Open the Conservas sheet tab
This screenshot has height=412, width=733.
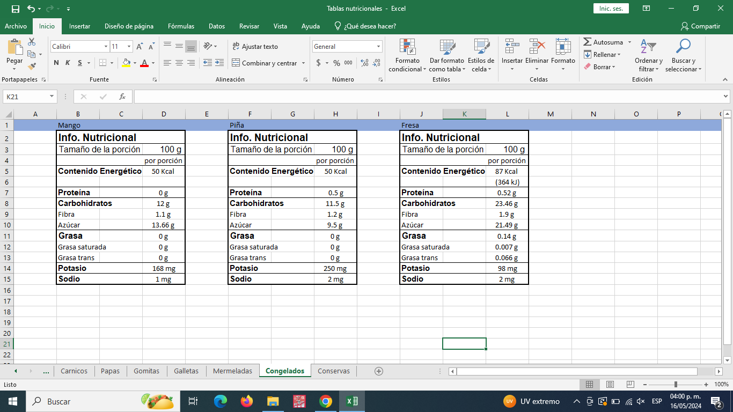[334, 371]
